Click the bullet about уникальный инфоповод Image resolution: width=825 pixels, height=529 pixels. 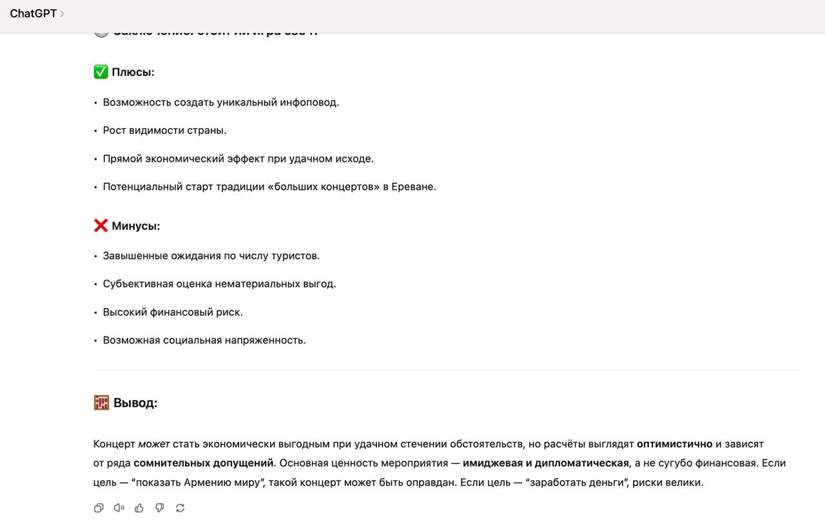click(x=221, y=102)
